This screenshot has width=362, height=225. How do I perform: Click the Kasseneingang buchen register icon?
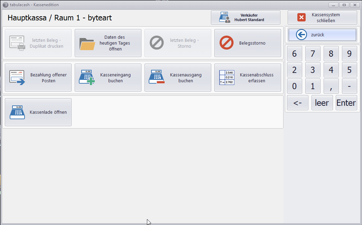87,77
